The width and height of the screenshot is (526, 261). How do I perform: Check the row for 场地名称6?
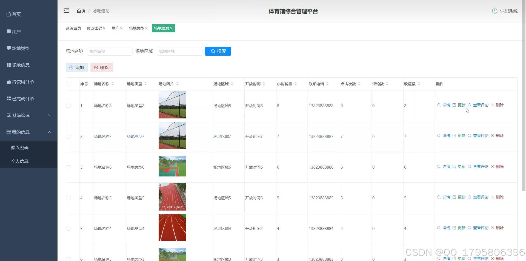pyautogui.click(x=68, y=167)
